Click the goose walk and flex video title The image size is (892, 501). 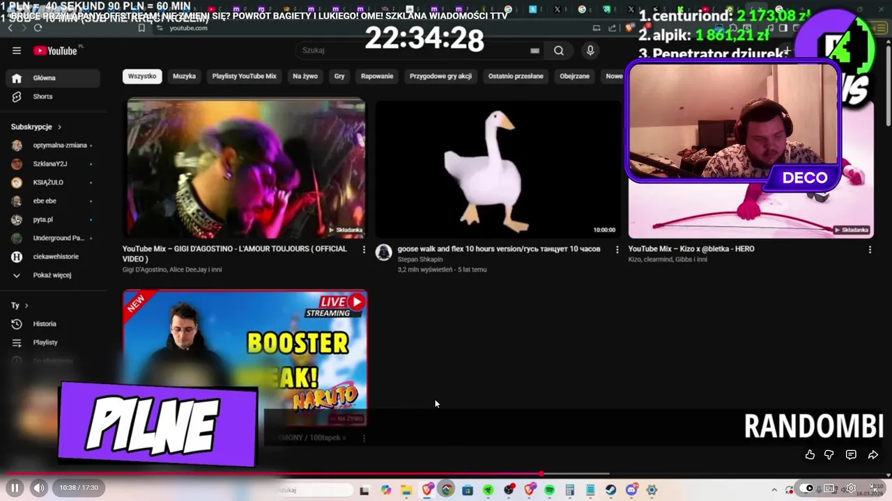498,248
